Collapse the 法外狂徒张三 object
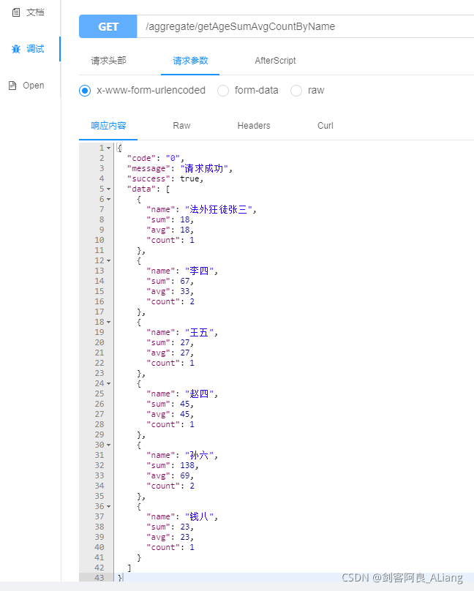 (108, 199)
